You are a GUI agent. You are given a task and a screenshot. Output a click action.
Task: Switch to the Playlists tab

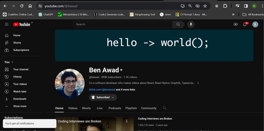[131, 108]
